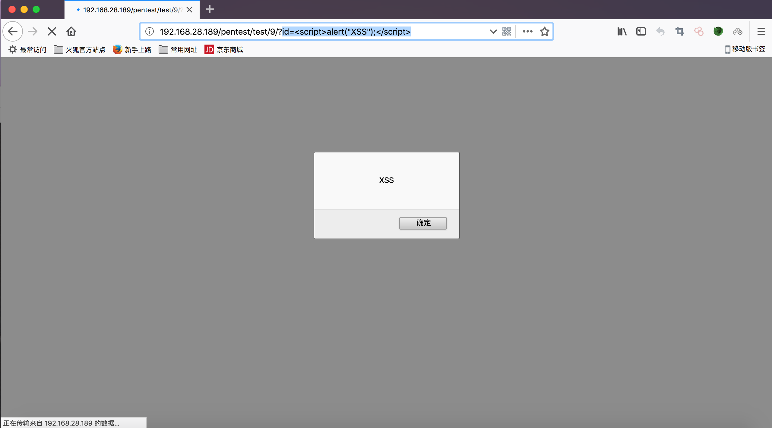Open the home page icon
Viewport: 772px width, 428px height.
pos(71,31)
